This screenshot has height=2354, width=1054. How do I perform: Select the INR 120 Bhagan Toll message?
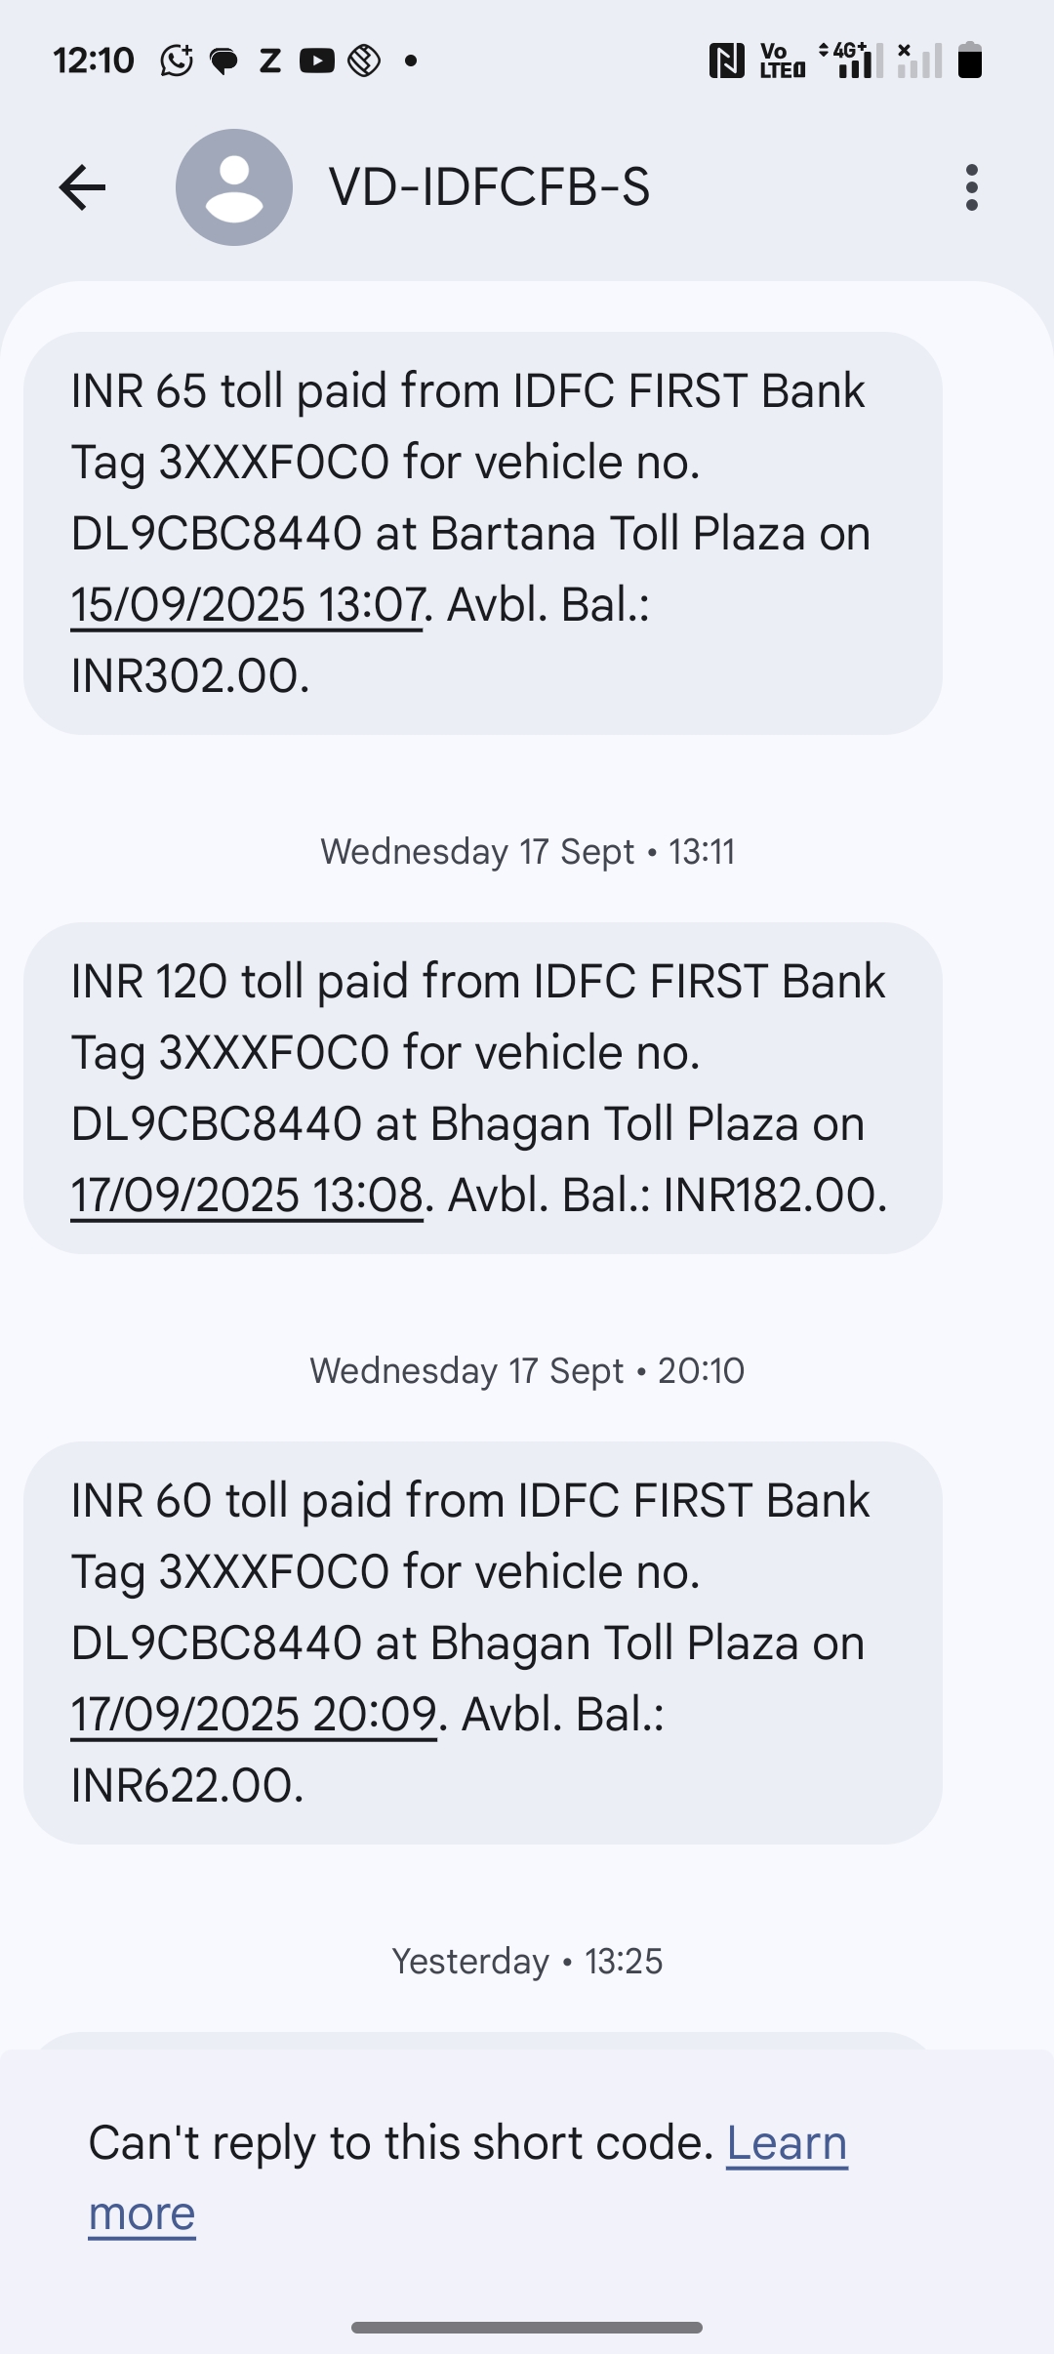[483, 1087]
